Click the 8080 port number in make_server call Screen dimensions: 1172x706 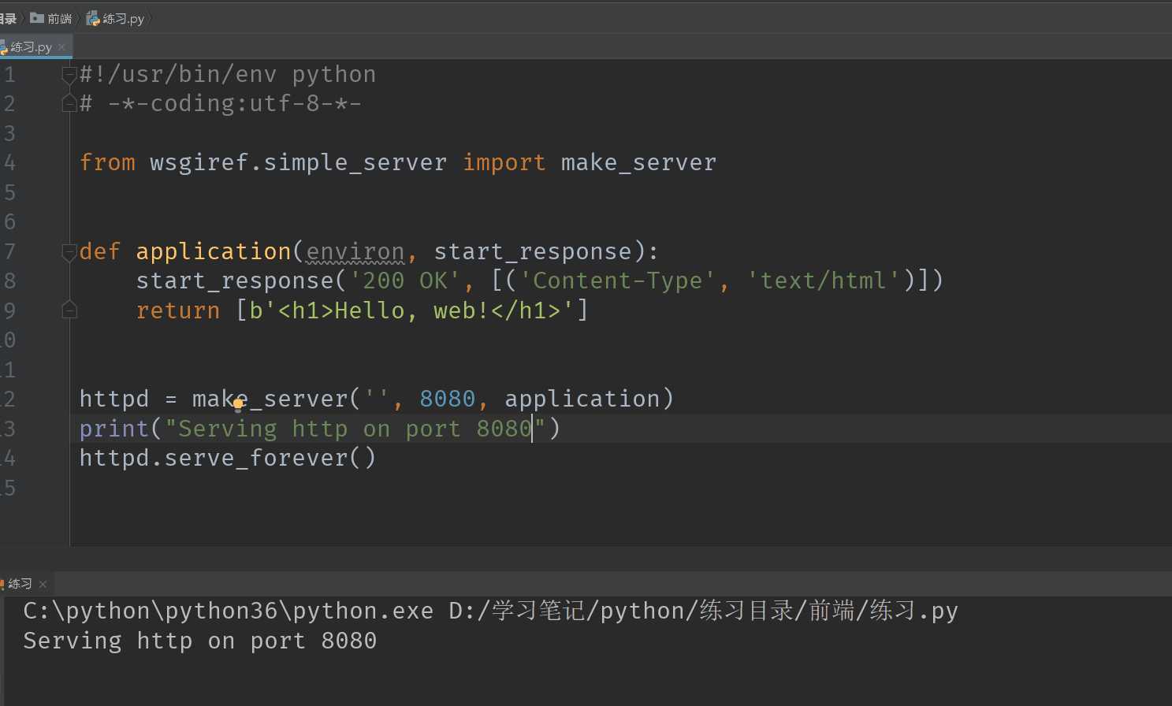[447, 399]
